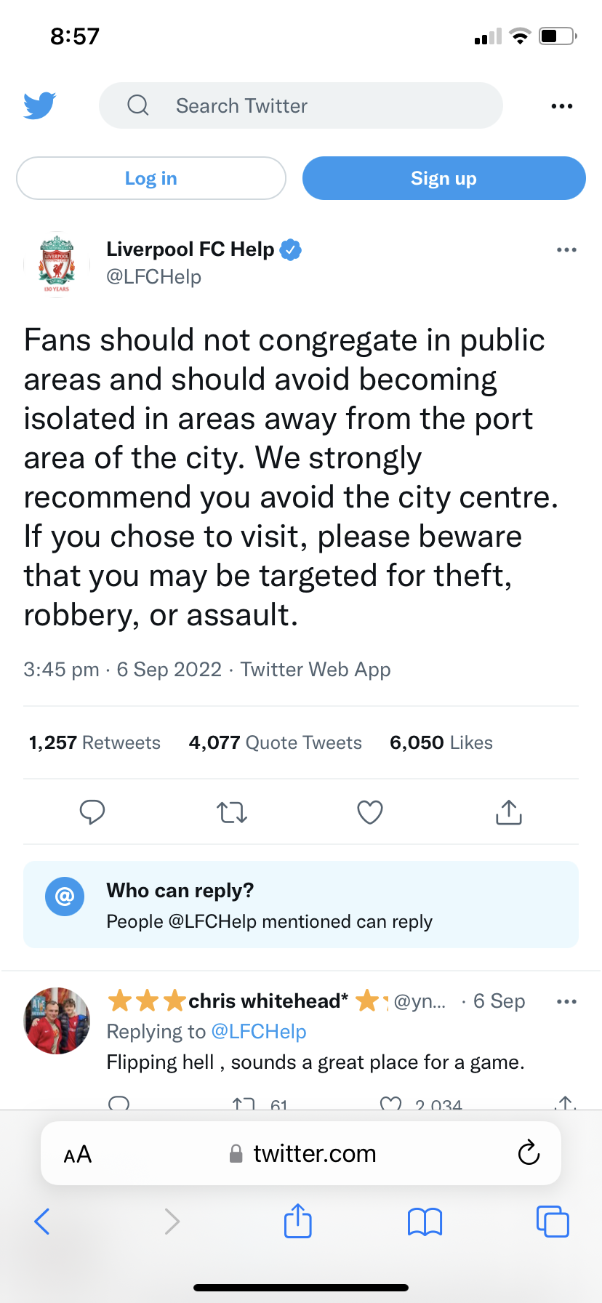The image size is (602, 1303).
Task: Open more options on LFCHelp tweet
Action: point(566,249)
